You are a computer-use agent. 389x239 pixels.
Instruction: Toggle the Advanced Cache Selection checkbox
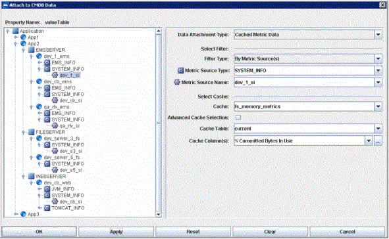238,118
